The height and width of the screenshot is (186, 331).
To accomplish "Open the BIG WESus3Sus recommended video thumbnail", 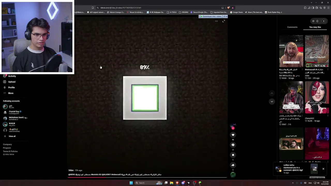I will tap(291, 51).
